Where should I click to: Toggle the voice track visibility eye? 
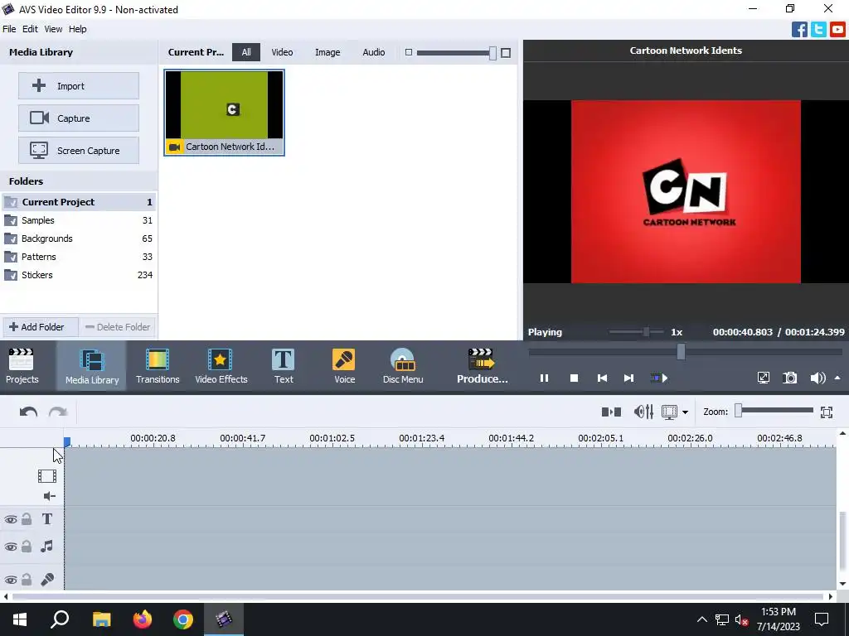[x=10, y=580]
